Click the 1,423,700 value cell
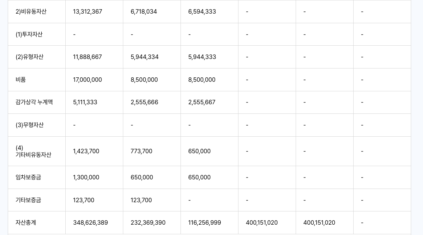Screen dimensions: 423x235 point(86,151)
